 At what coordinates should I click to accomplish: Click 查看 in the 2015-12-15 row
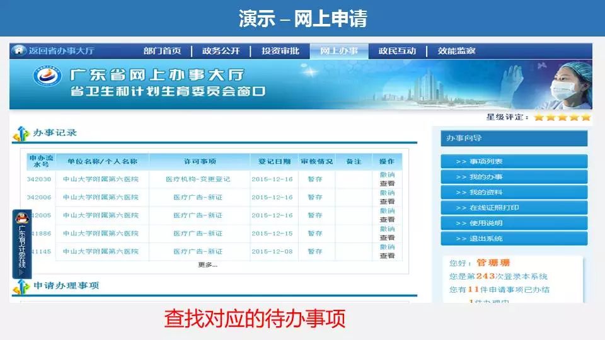(x=387, y=238)
